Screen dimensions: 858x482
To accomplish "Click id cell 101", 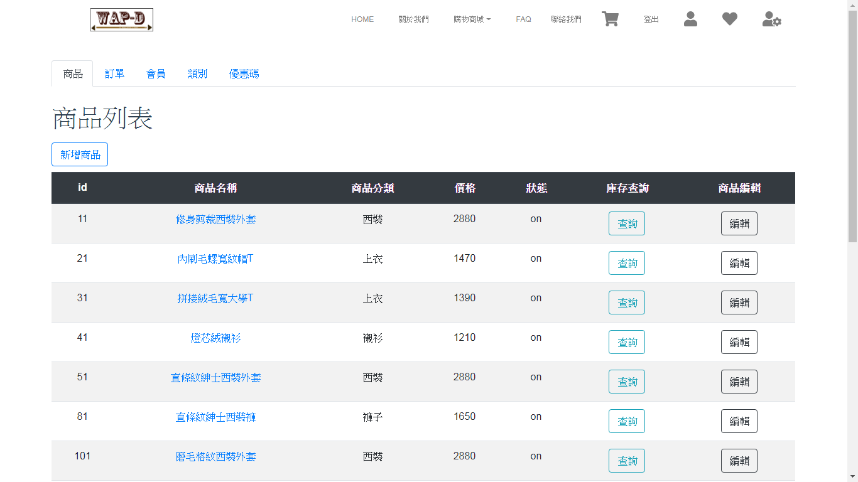I will tap(82, 456).
